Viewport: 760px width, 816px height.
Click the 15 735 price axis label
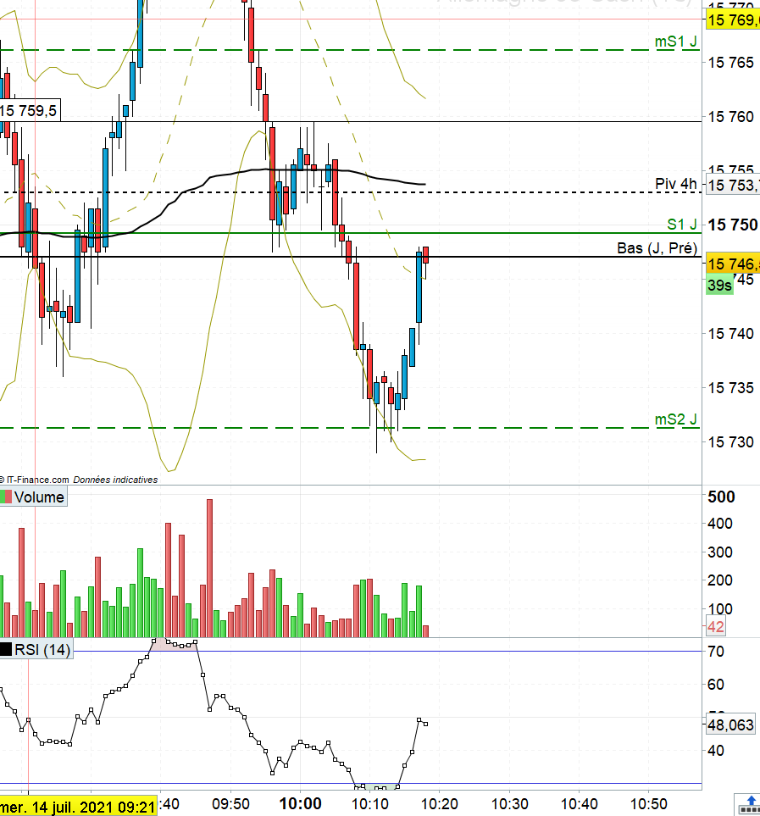[730, 388]
